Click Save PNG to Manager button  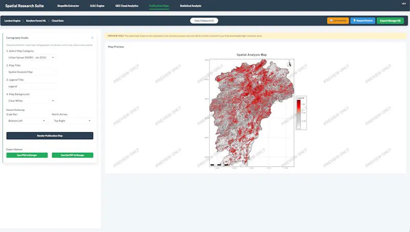pos(27,155)
